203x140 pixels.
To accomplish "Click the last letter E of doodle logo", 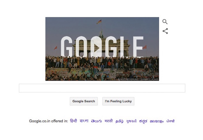I will pos(138,47).
